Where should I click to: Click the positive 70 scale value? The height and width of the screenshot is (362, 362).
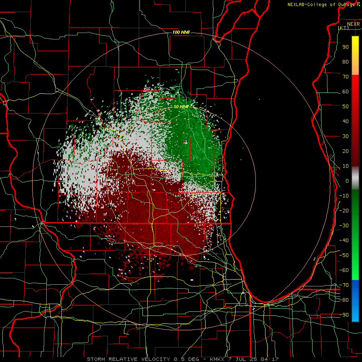click(x=346, y=77)
